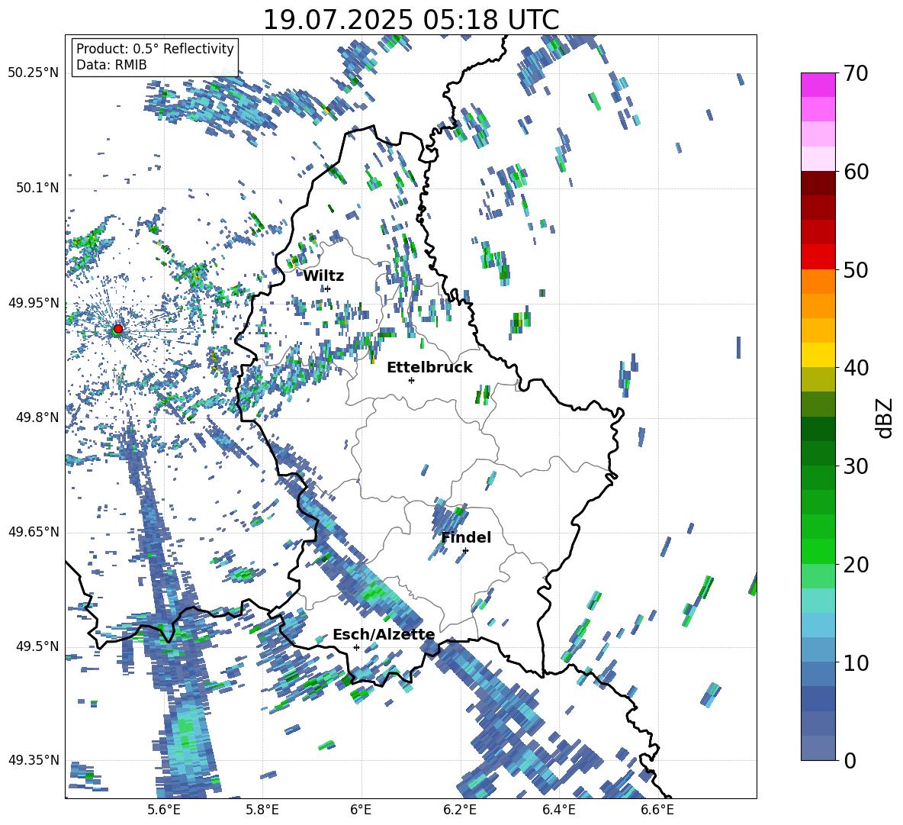Click the dBZ colorbar label
Image resolution: width=903 pixels, height=825 pixels.
[x=885, y=417]
